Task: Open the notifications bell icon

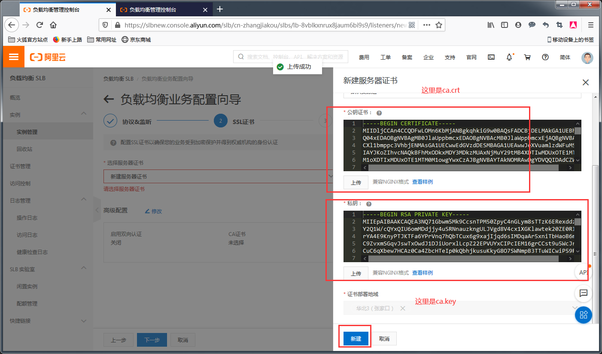Action: [x=509, y=57]
